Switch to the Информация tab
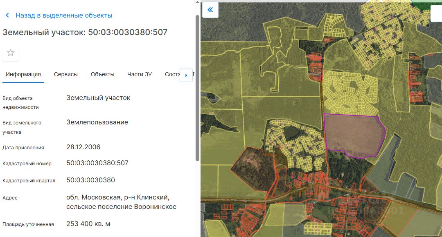 pyautogui.click(x=23, y=74)
